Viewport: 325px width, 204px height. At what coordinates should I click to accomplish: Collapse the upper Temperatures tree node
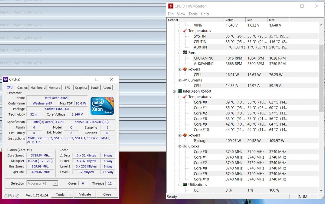coord(180,31)
